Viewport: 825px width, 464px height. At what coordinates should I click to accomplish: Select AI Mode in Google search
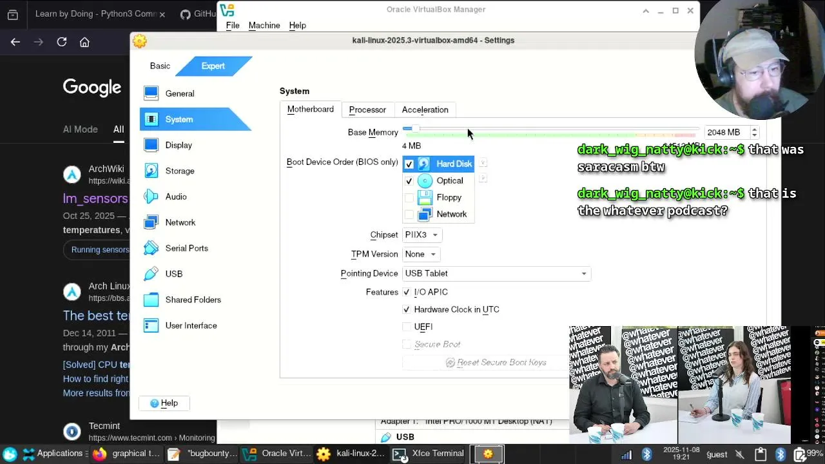[x=81, y=129]
